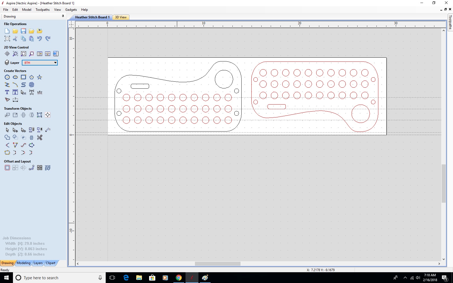The width and height of the screenshot is (453, 283).
Task: Open the Create Fillets tool
Action: 7,145
